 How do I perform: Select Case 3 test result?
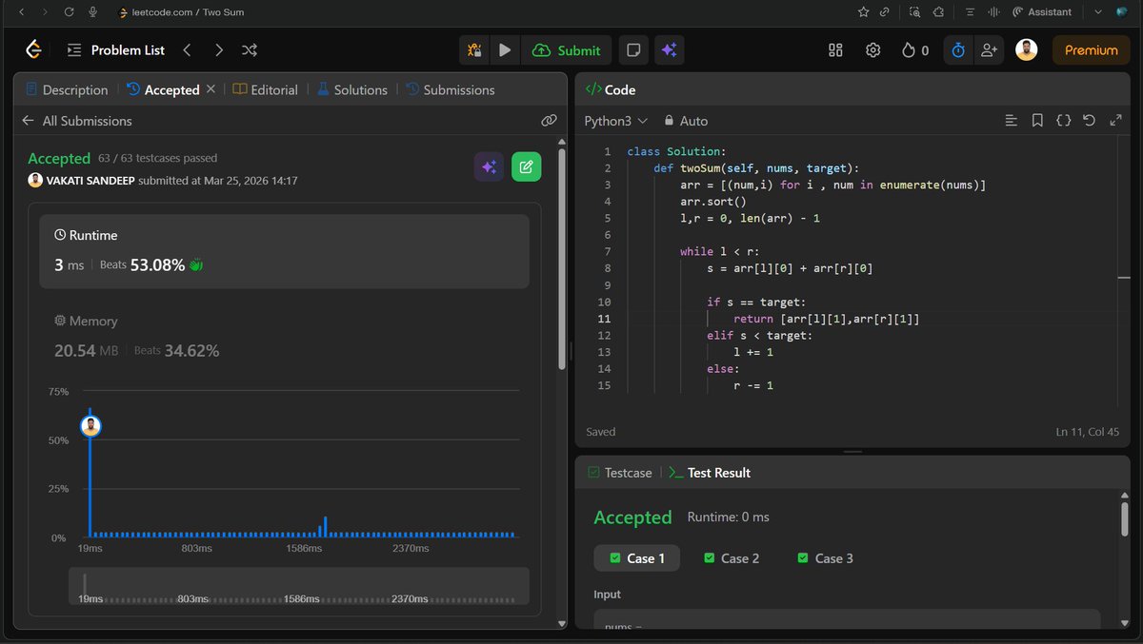825,558
